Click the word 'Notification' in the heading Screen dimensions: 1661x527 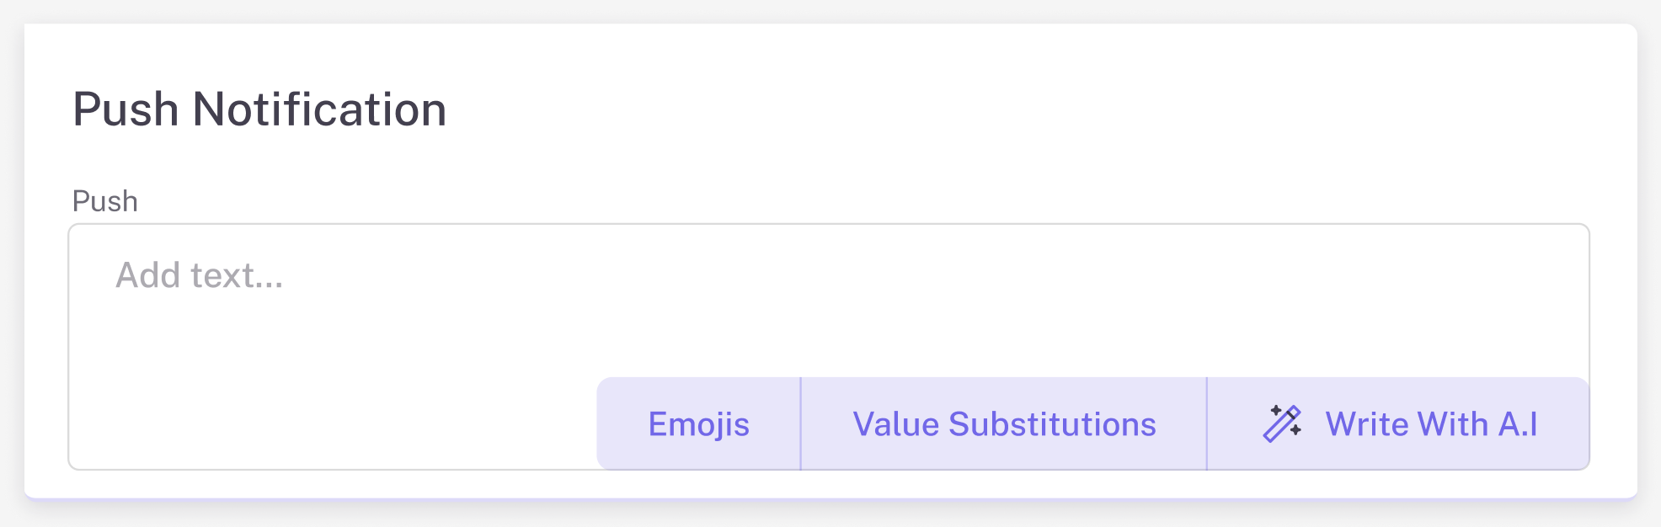point(319,109)
